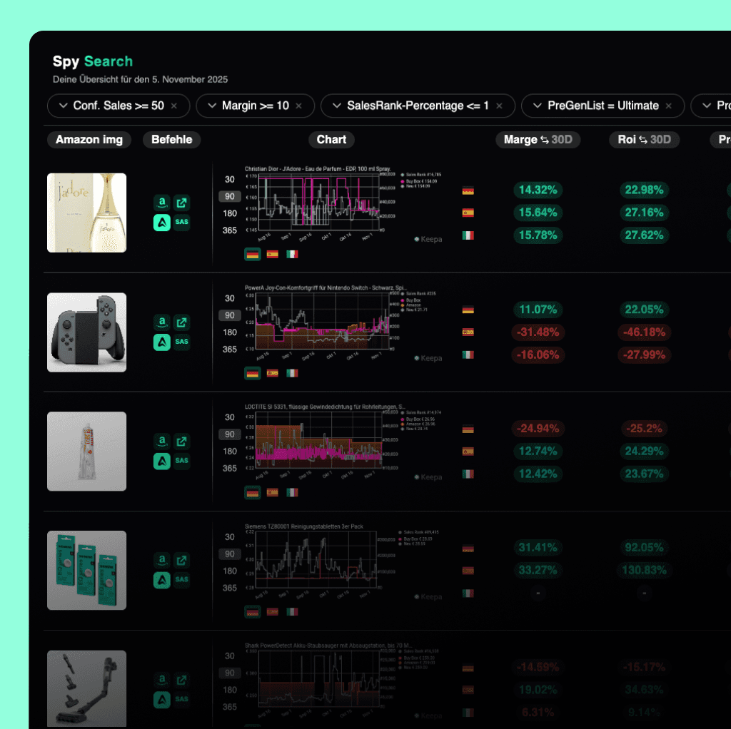The width and height of the screenshot is (731, 729).
Task: Open external link icon in Shark row
Action: 181,680
